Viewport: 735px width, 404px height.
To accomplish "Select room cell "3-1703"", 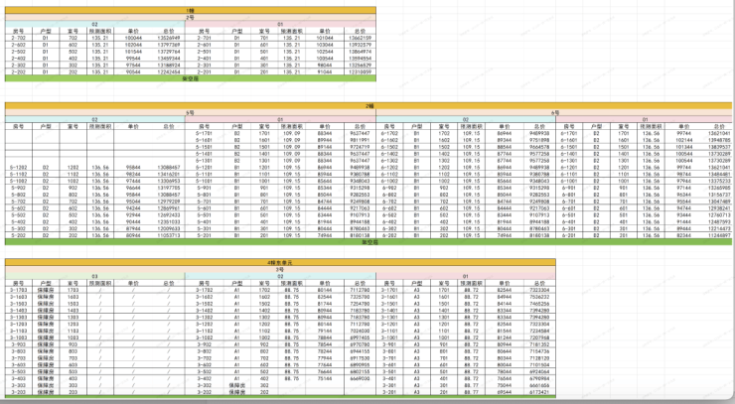I will (x=19, y=290).
